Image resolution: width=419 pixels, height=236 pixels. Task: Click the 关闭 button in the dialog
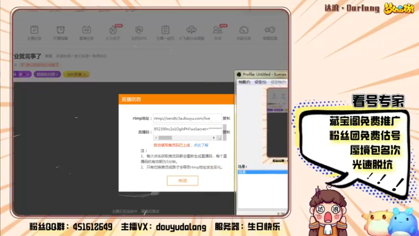click(182, 180)
